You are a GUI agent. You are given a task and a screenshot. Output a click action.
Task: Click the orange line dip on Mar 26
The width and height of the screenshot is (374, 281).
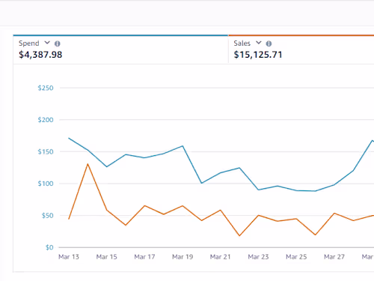tap(316, 235)
